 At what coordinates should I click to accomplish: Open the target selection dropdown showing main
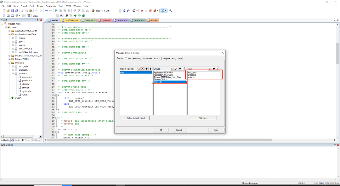click(57, 16)
